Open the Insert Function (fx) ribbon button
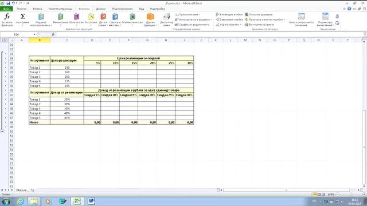 [7, 19]
